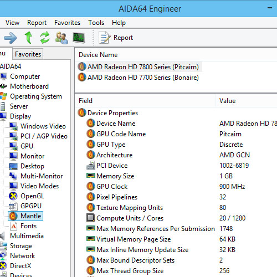Click the PCI Device card icon

click(91, 166)
